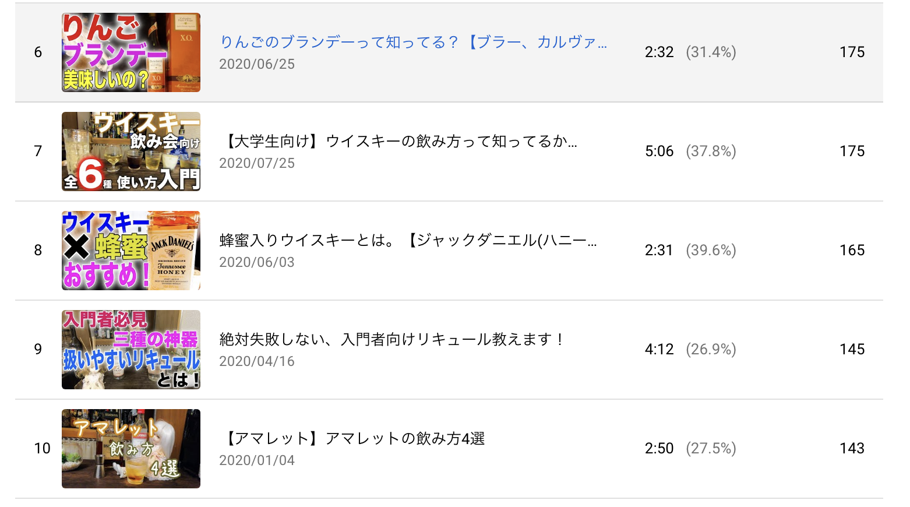Open the apple brandy thumbnail in row 6
The height and width of the screenshot is (507, 910).
(131, 52)
